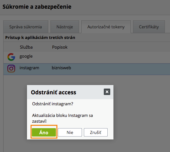Viewport: 170px width, 152px height.
Task: Choose Nie in the dialog
Action: click(70, 132)
